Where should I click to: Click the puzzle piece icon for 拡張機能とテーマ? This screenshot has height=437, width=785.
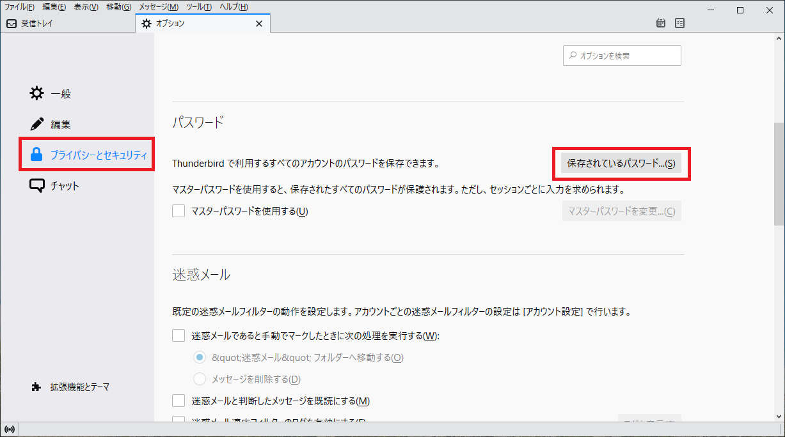pyautogui.click(x=36, y=387)
